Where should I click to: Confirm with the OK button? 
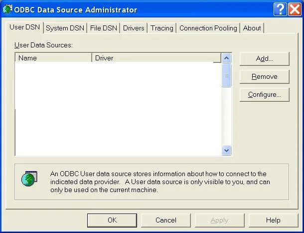[x=112, y=220]
